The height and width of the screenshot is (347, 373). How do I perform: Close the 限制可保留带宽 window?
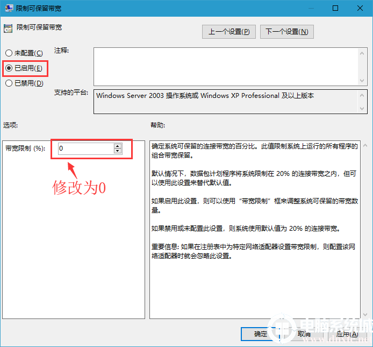pyautogui.click(x=360, y=8)
